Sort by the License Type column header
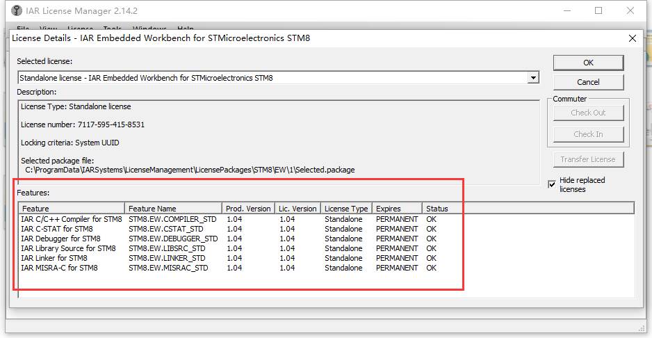This screenshot has height=338, width=652. (346, 209)
